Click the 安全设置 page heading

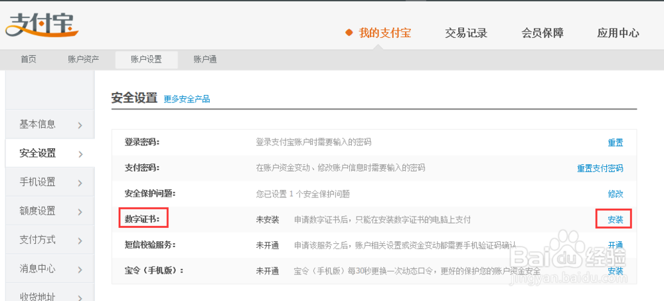coord(134,98)
